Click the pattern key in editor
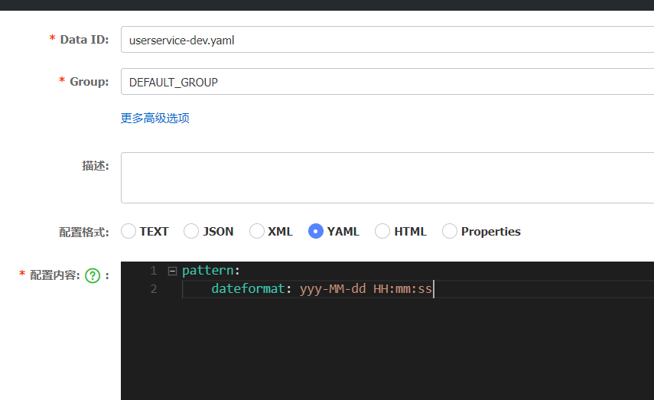The height and width of the screenshot is (400, 654). pyautogui.click(x=208, y=270)
